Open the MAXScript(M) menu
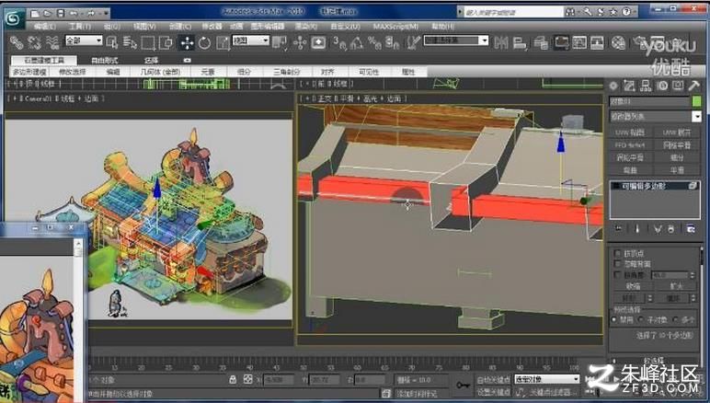This screenshot has width=710, height=403. pyautogui.click(x=395, y=27)
